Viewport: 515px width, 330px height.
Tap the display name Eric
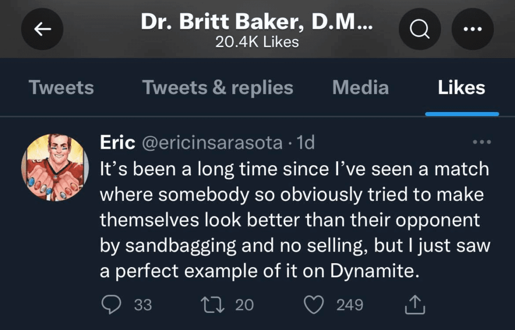(x=117, y=143)
